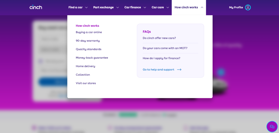Open Visit our stores link
This screenshot has width=279, height=133.
coord(86,83)
